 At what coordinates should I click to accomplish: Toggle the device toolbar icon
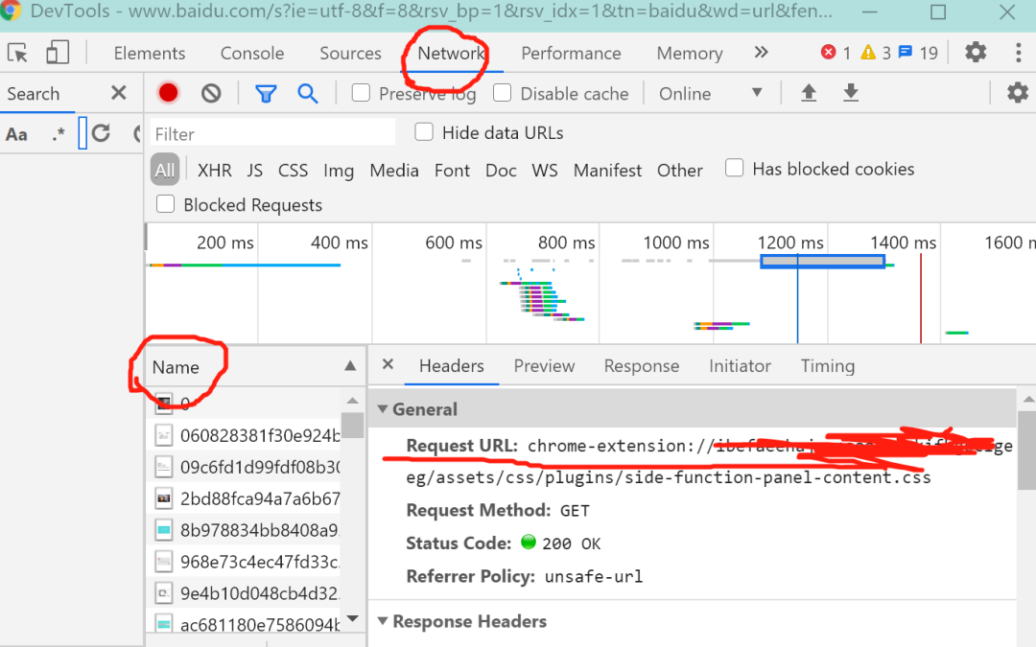coord(58,53)
